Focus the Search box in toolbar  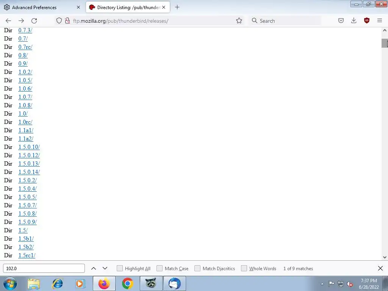tap(285, 21)
